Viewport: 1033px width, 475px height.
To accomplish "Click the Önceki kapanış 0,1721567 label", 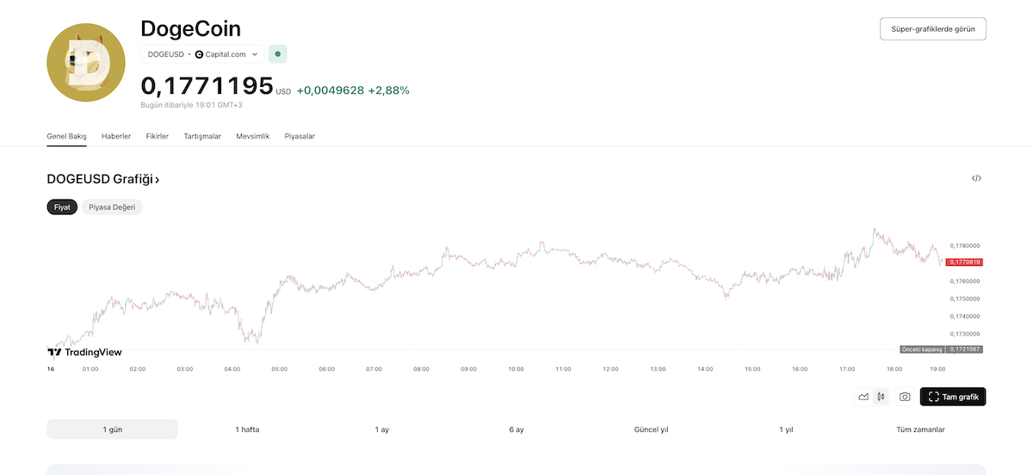I will (940, 349).
